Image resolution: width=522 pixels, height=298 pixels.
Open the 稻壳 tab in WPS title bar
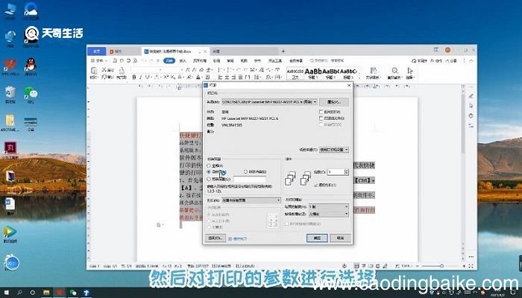[x=124, y=51]
